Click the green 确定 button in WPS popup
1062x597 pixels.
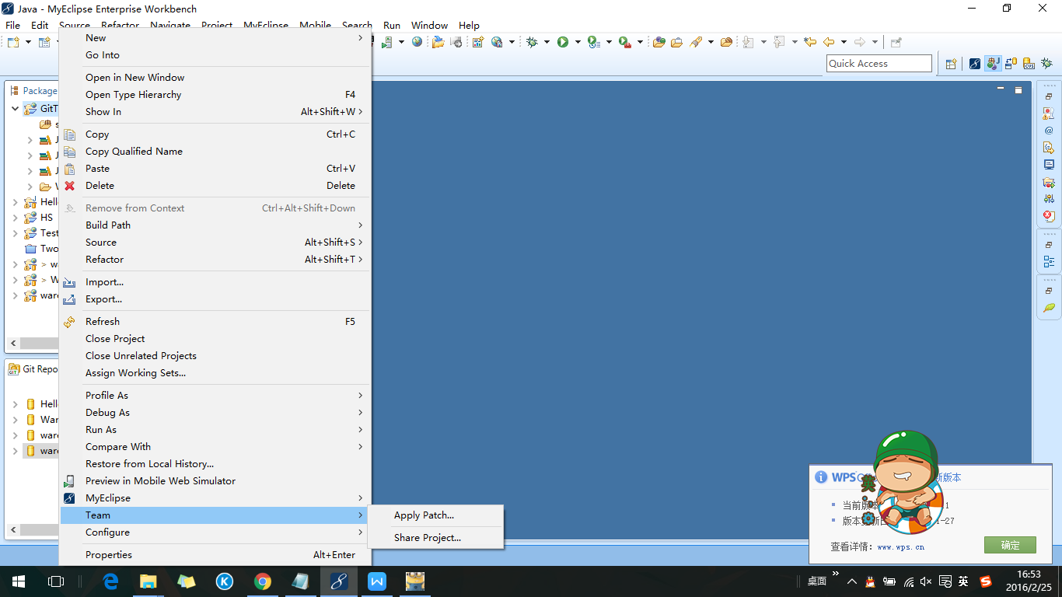click(x=1010, y=545)
